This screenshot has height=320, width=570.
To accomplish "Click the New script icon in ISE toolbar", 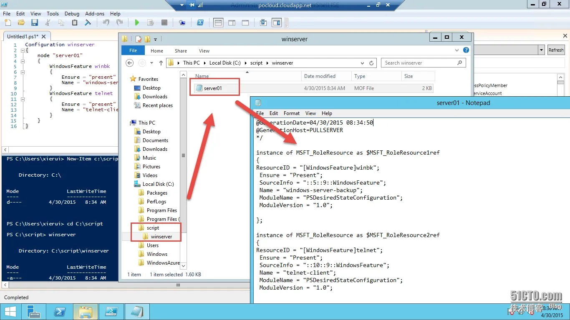I will coord(8,22).
